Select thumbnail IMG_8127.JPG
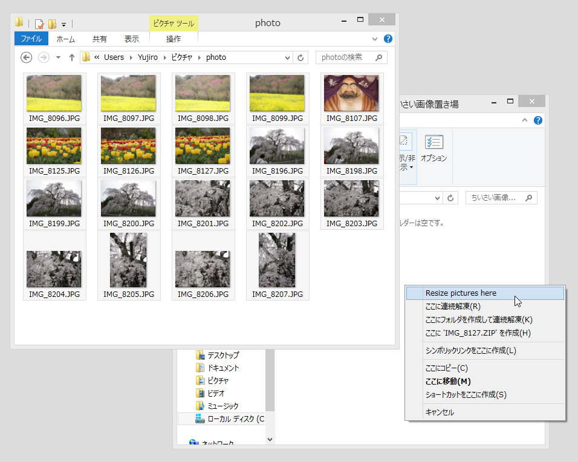 pos(203,151)
